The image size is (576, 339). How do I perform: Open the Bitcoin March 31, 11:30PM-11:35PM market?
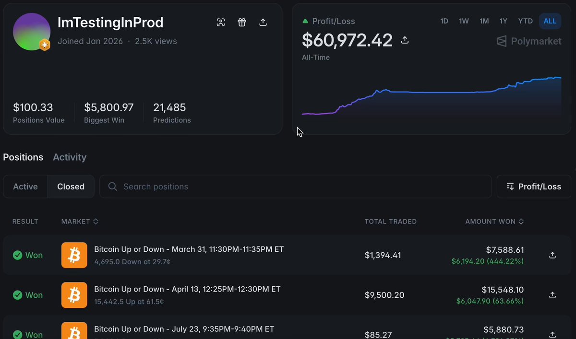(189, 249)
